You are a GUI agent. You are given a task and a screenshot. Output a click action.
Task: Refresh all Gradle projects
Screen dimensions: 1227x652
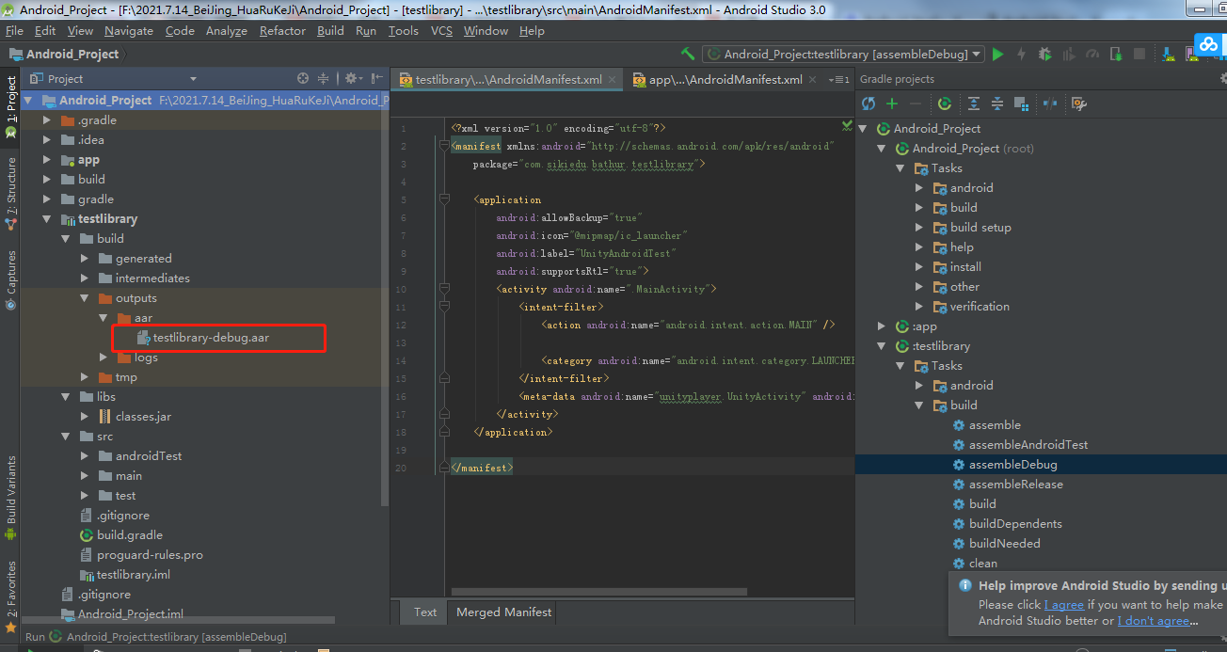coord(868,103)
